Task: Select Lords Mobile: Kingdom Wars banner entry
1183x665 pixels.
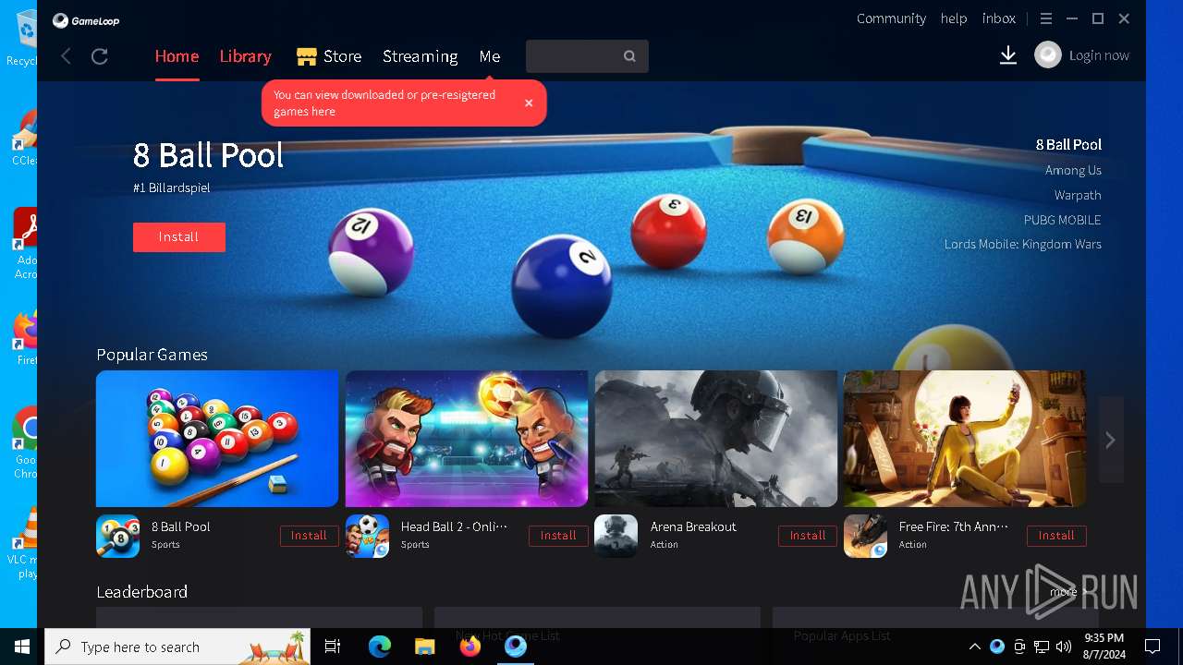Action: pyautogui.click(x=1023, y=245)
